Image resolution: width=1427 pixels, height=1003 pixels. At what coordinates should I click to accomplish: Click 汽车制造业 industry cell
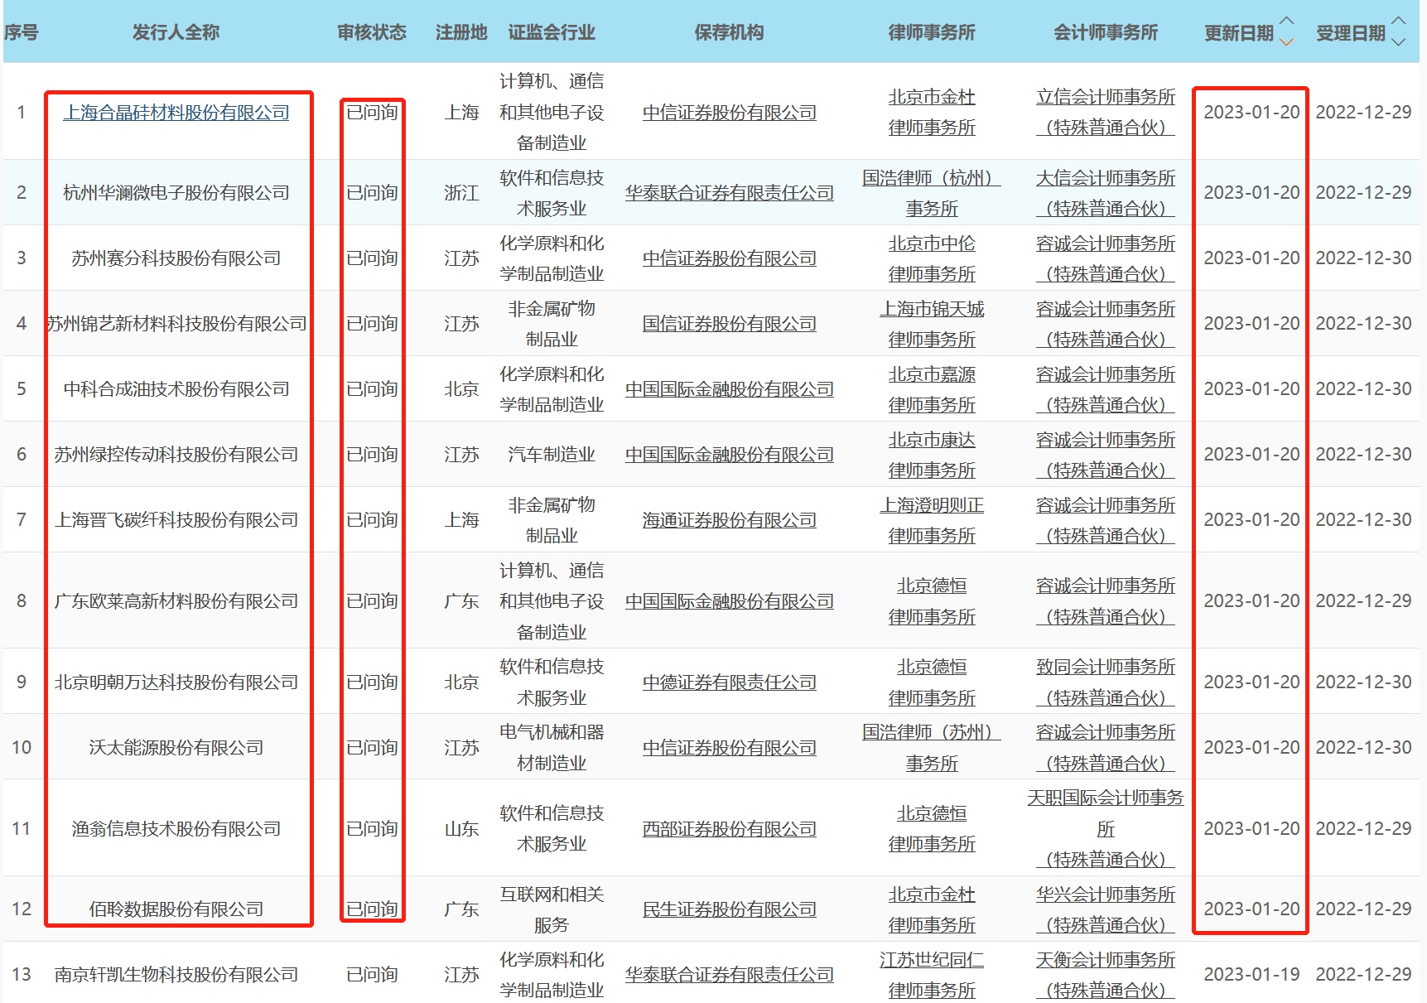552,455
